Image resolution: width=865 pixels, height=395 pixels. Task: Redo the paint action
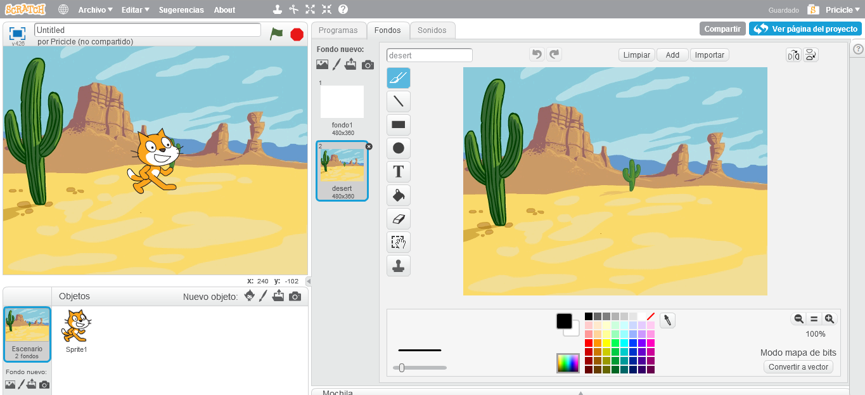pos(554,55)
